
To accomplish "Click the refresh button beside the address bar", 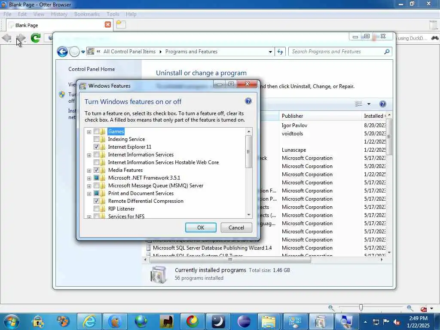I will pyautogui.click(x=280, y=52).
